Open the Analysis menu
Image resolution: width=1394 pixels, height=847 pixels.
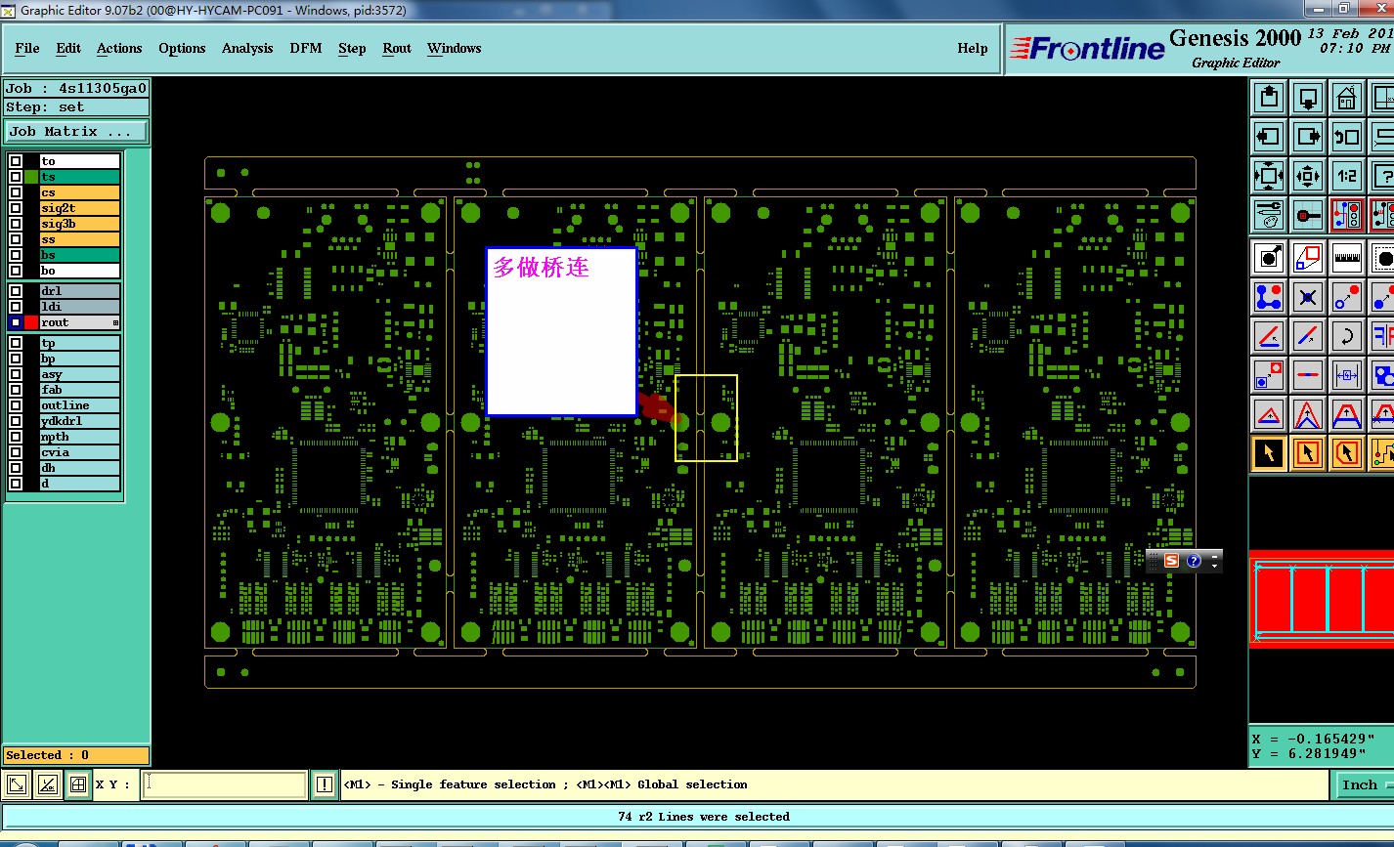[247, 48]
